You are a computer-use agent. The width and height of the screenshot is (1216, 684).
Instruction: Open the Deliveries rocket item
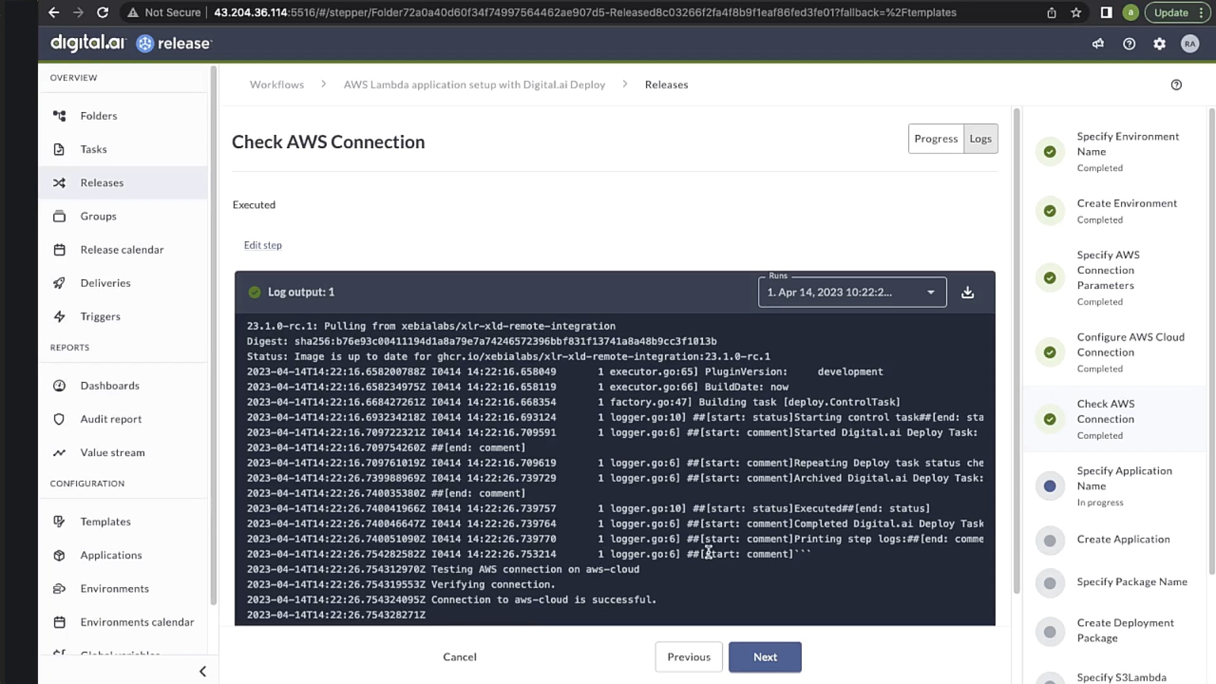click(105, 283)
